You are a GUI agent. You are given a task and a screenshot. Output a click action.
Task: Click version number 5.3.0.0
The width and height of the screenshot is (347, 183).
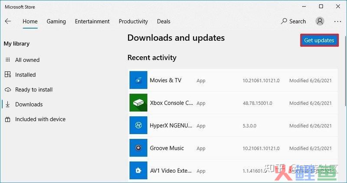coord(249,126)
